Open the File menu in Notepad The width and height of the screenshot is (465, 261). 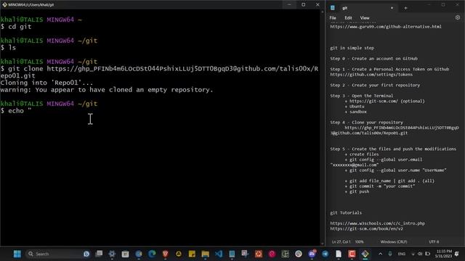click(x=333, y=17)
